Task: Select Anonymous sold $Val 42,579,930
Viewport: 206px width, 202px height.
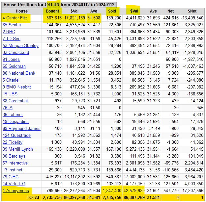Action: coord(134,191)
